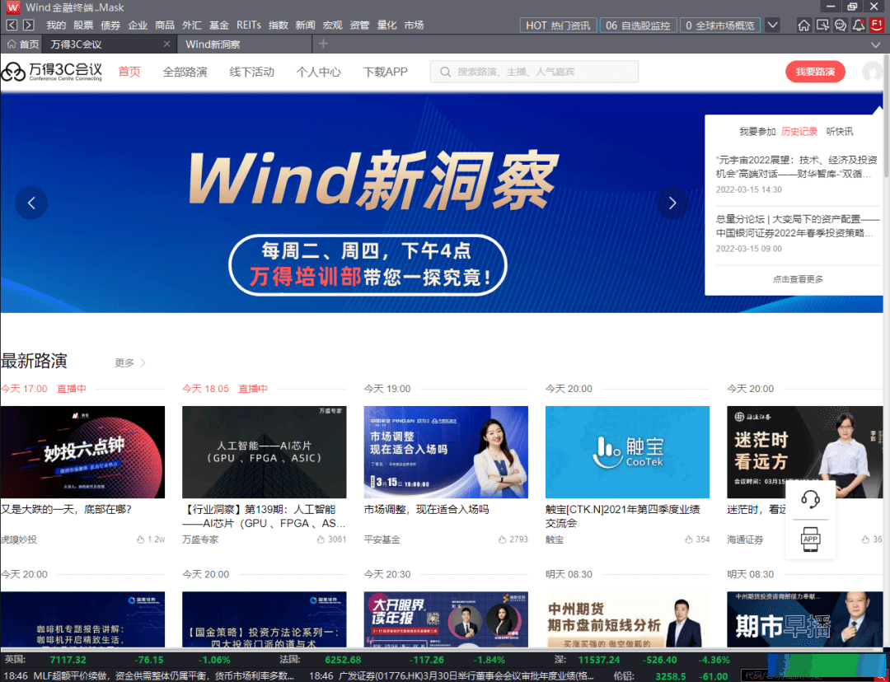This screenshot has width=890, height=682.
Task: Open 个人中心 page
Action: [x=319, y=72]
